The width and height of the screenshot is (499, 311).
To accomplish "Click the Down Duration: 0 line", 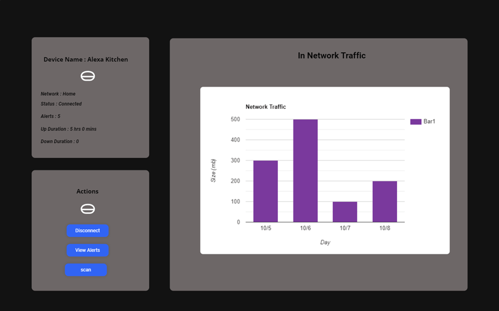I will click(60, 142).
